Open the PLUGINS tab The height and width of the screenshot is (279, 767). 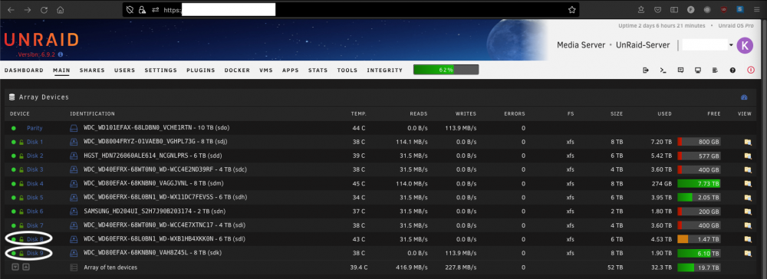click(200, 71)
